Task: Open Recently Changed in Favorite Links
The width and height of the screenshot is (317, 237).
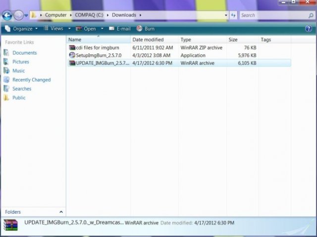Action: point(32,80)
